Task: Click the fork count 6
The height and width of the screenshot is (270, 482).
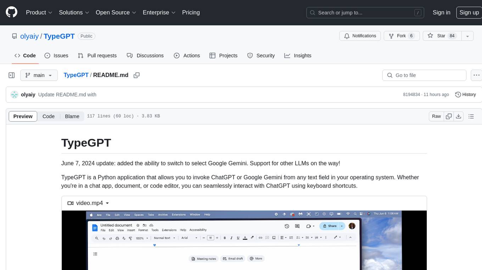Action: 411,36
